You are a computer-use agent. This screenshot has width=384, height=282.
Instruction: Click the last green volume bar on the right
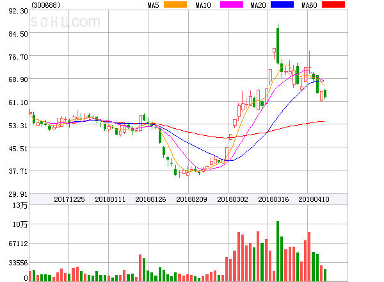coord(325,275)
